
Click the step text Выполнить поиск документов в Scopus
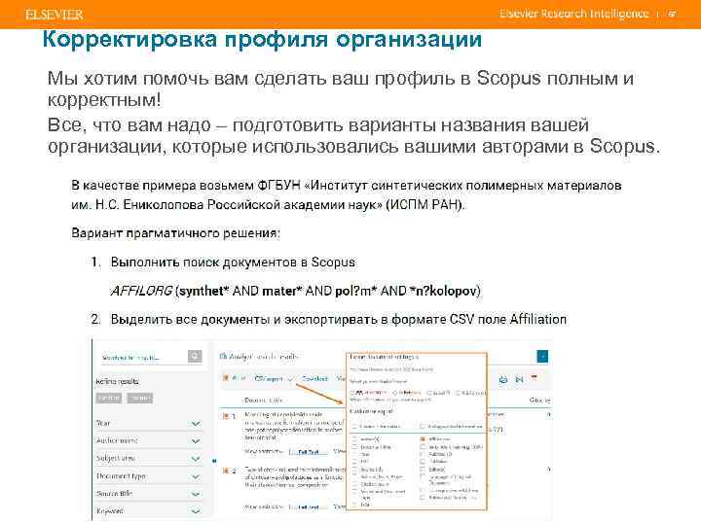pyautogui.click(x=233, y=262)
